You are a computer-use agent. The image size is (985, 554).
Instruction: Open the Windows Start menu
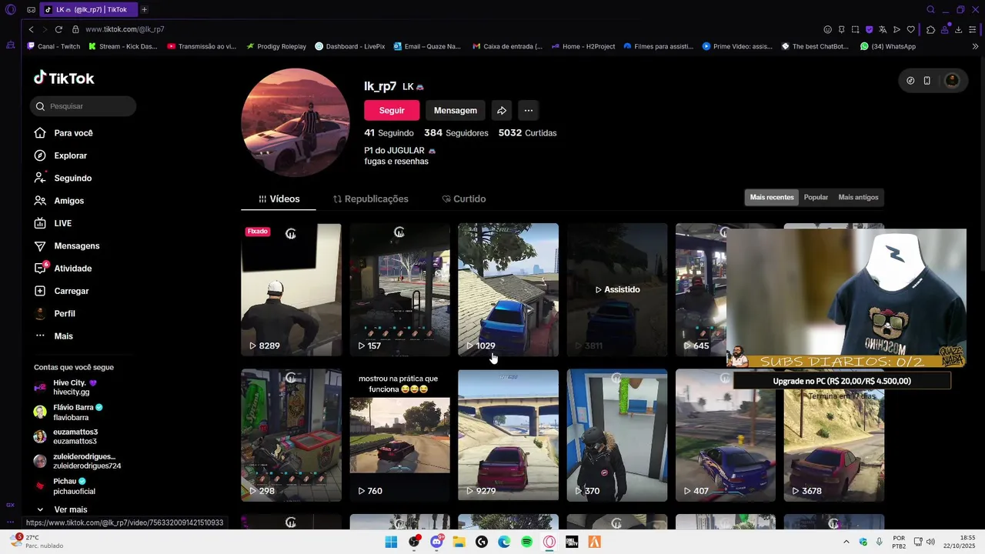click(391, 542)
